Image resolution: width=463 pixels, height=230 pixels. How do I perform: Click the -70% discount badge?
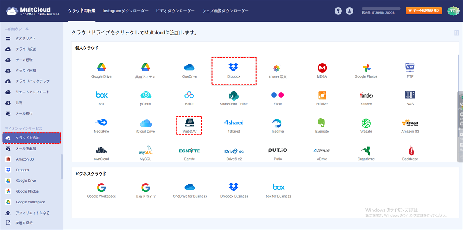[x=453, y=11]
